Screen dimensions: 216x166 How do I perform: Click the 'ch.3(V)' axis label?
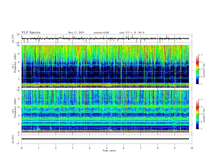[x=13, y=139]
